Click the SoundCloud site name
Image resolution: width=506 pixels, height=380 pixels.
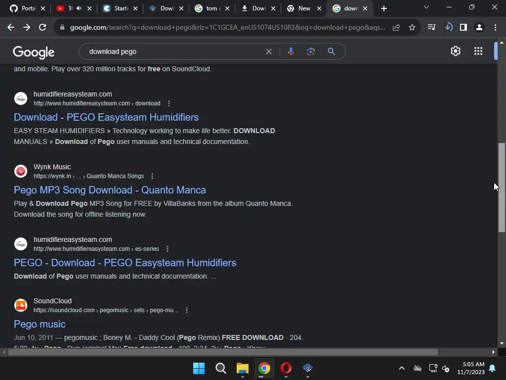pos(52,301)
